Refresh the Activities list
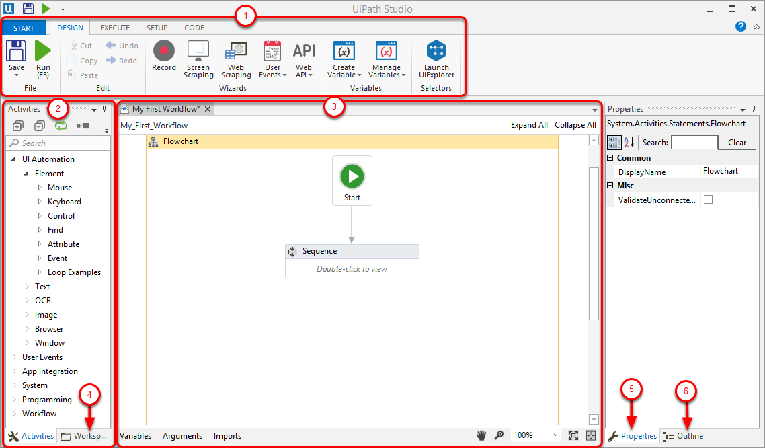 point(61,126)
